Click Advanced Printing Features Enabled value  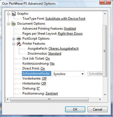[70, 29]
